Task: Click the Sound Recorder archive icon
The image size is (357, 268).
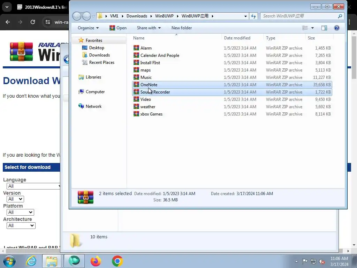Action: [x=136, y=92]
